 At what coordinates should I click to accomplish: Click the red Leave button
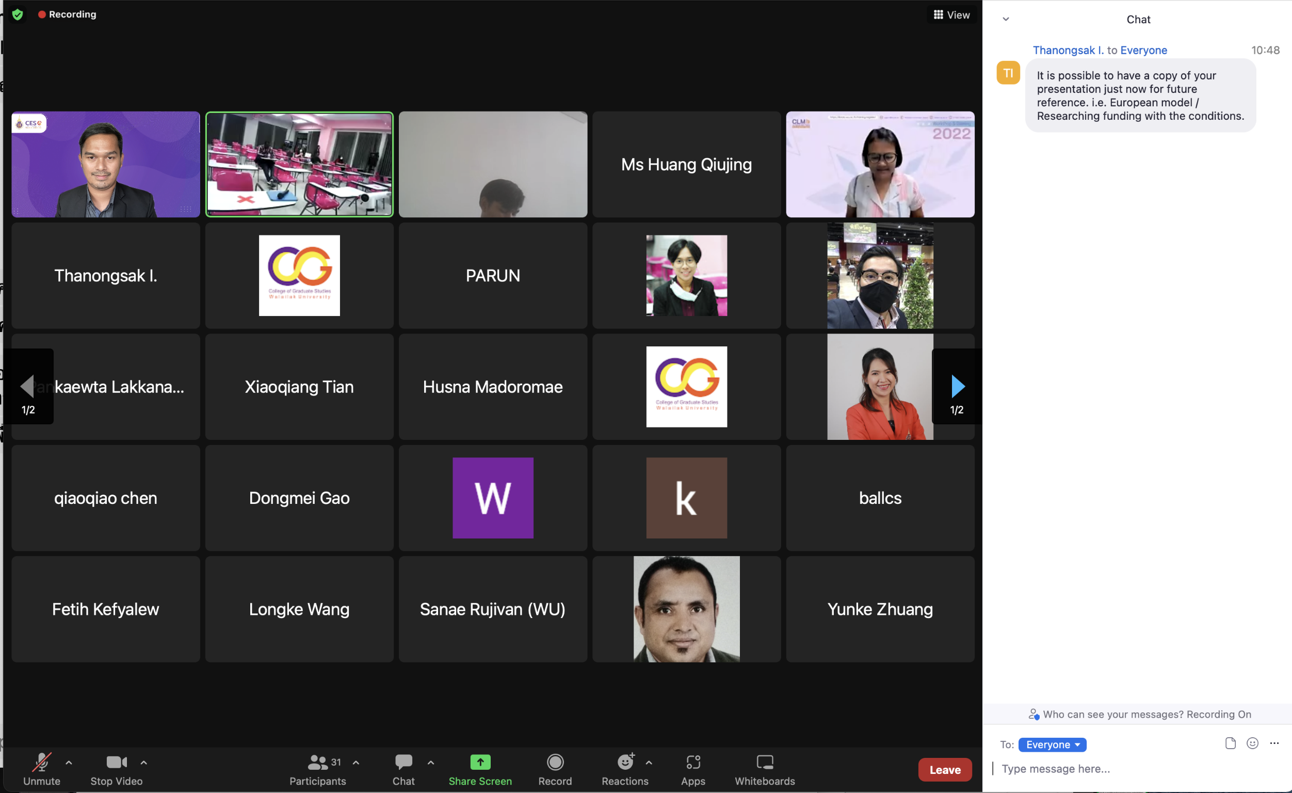pos(944,769)
